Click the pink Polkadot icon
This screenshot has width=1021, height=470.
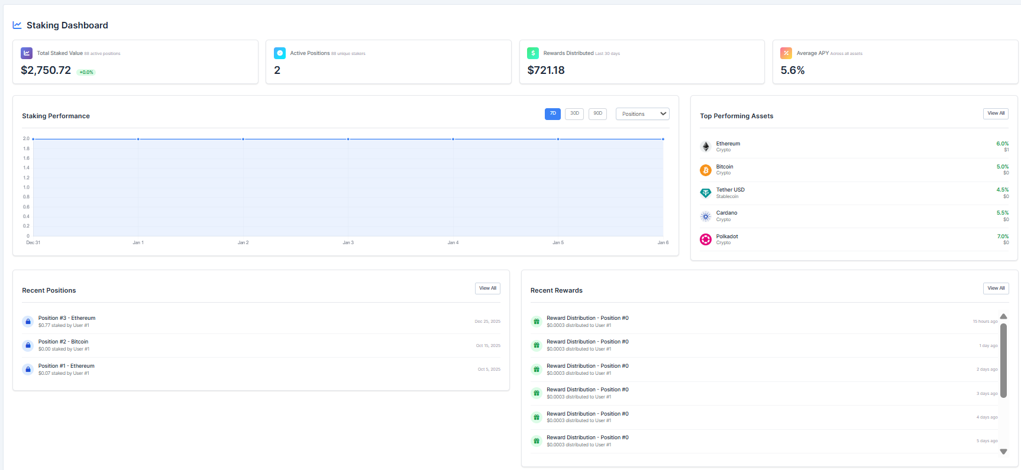point(705,239)
